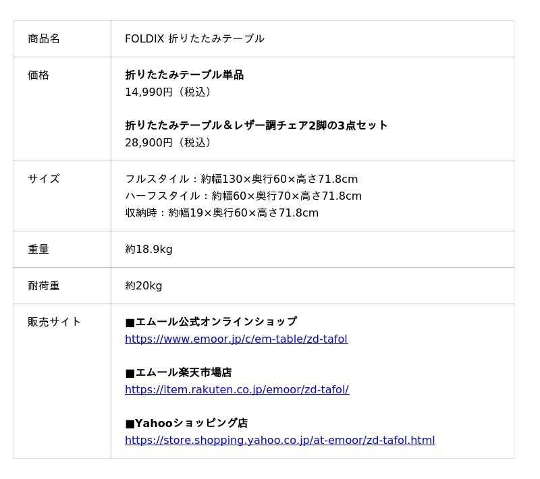
Task: Click the 約20kg load capacity value
Action: tap(144, 285)
